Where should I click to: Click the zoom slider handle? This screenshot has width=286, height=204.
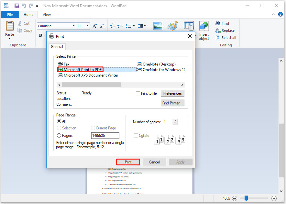point(246,198)
